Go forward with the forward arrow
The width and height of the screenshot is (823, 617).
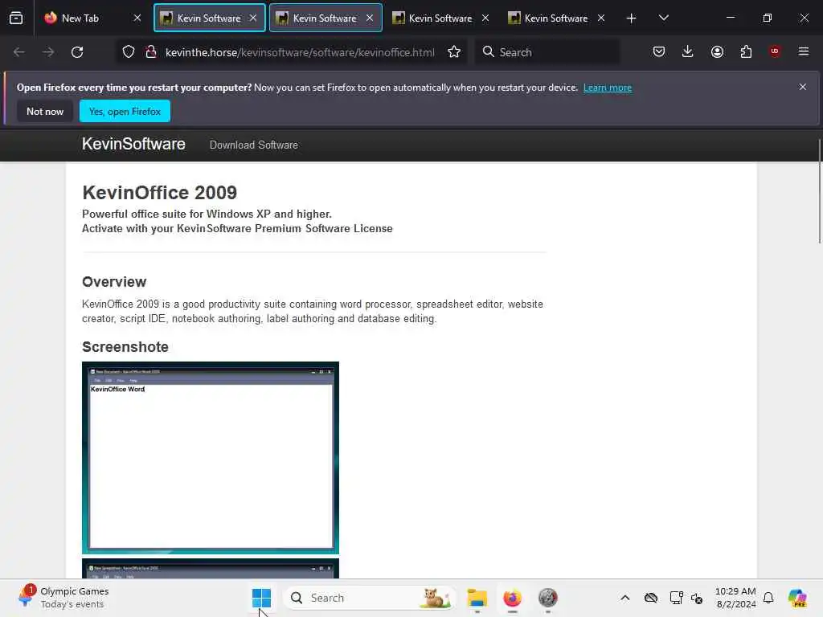(x=47, y=52)
